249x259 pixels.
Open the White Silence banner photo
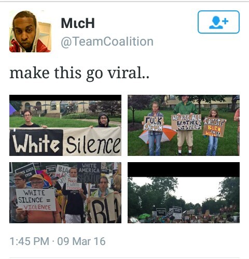click(x=65, y=125)
